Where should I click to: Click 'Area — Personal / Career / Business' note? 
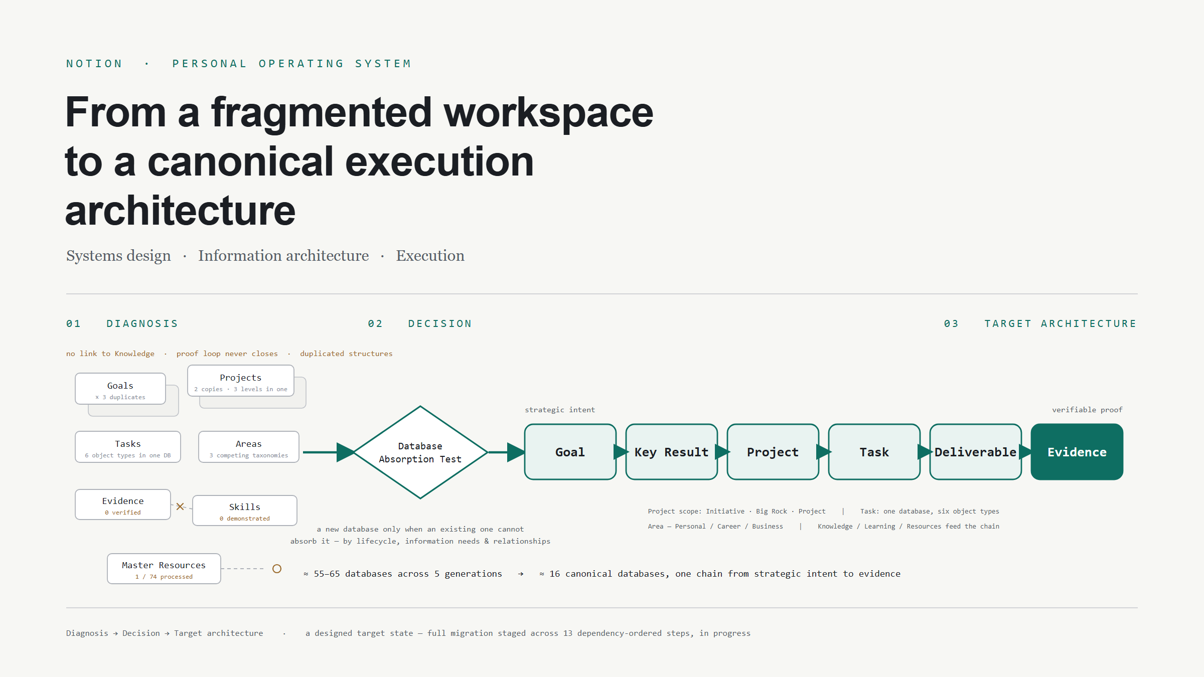715,527
